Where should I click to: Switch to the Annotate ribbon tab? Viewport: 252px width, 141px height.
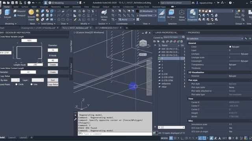pyautogui.click(x=77, y=7)
